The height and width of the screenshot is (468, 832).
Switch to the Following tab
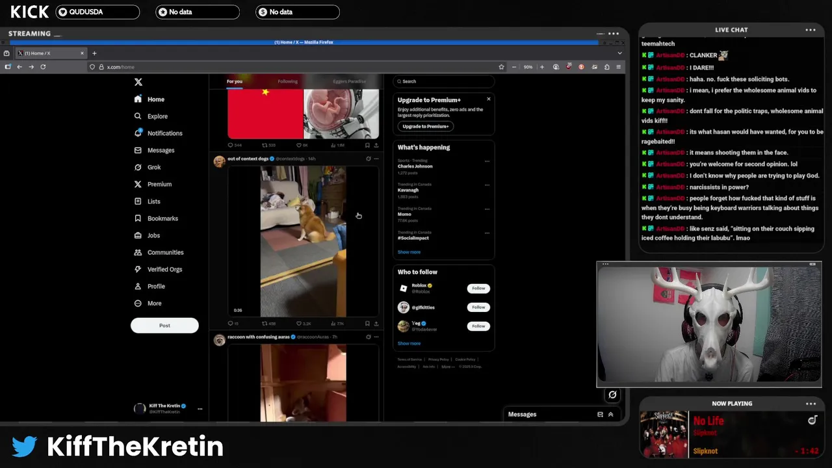[287, 81]
